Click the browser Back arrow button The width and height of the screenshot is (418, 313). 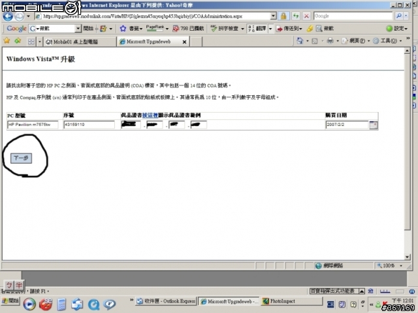point(8,16)
